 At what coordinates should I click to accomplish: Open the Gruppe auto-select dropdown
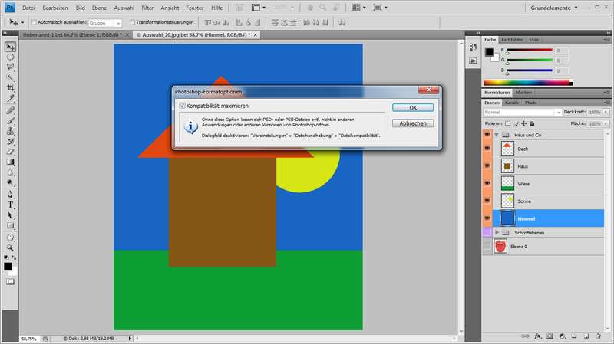click(x=101, y=22)
